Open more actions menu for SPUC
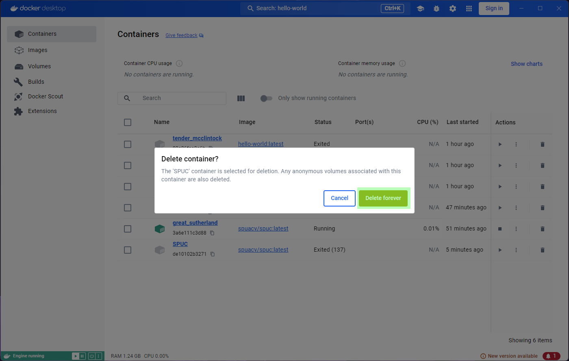This screenshot has width=569, height=361. point(516,250)
